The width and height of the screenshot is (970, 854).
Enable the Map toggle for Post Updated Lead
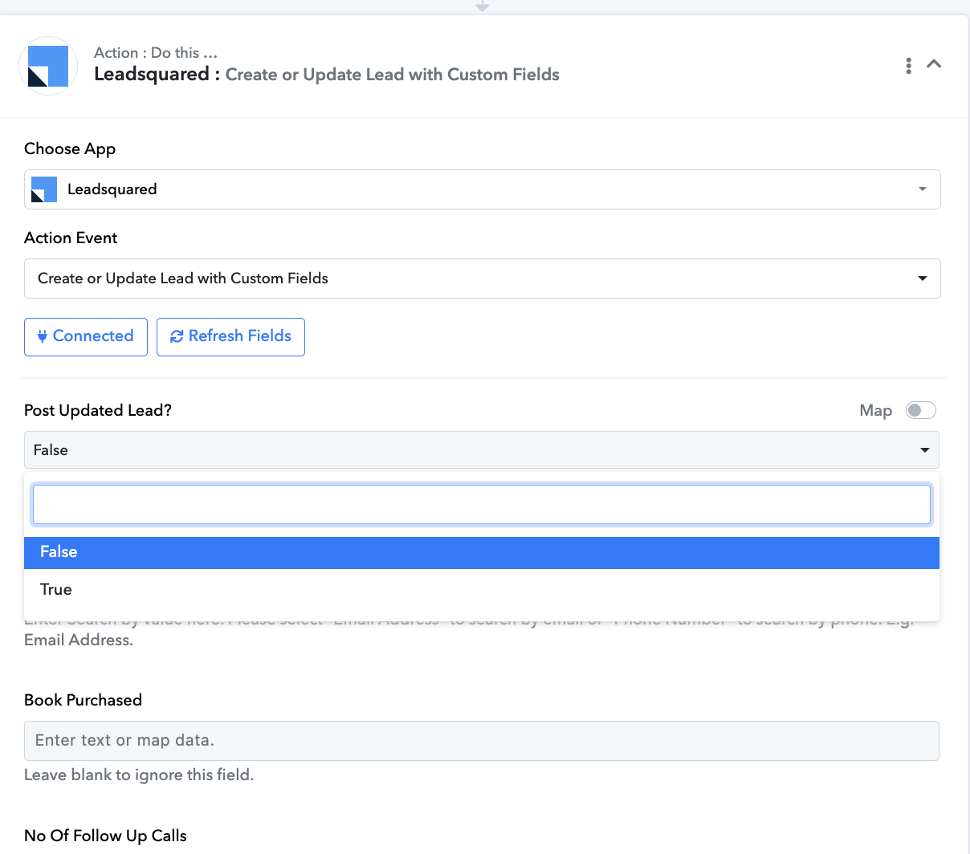[x=920, y=410]
